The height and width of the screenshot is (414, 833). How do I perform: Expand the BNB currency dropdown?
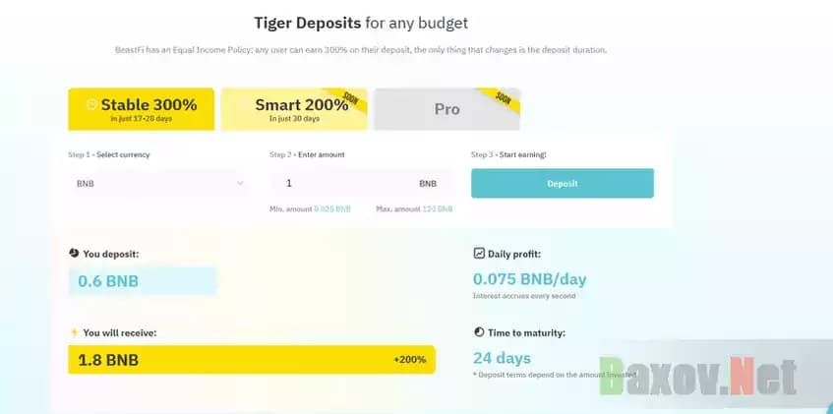[x=158, y=183]
